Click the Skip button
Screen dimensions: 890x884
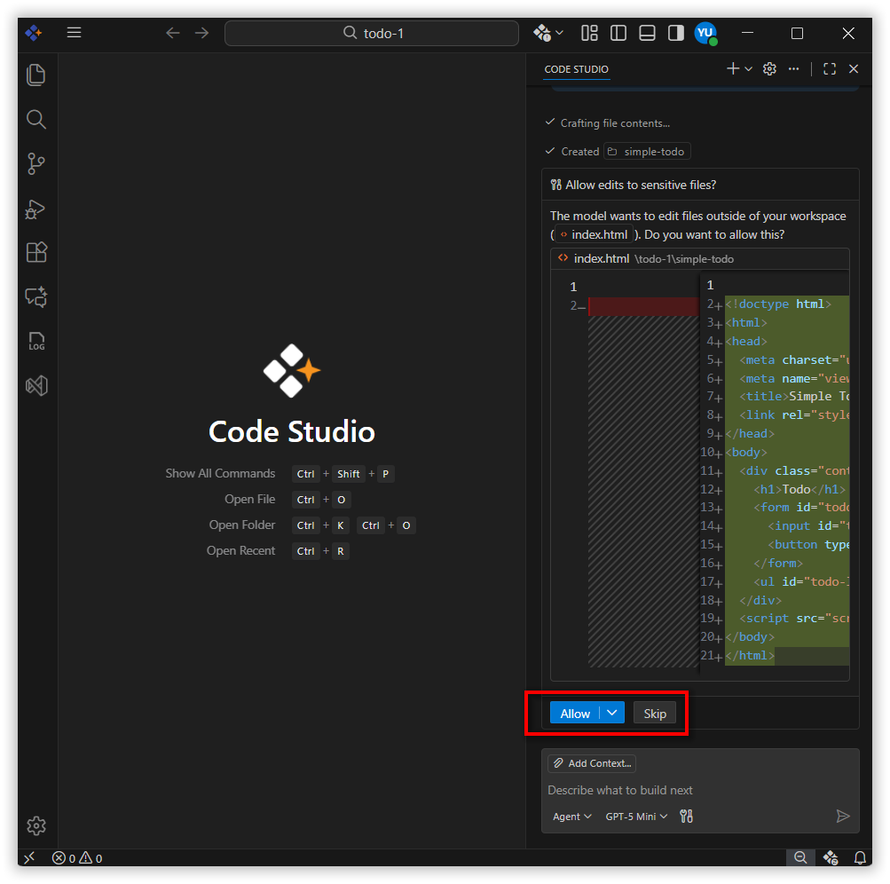click(655, 713)
